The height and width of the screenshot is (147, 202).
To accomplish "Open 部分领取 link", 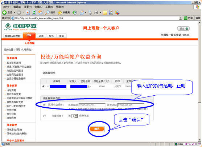I will click(x=11, y=114).
